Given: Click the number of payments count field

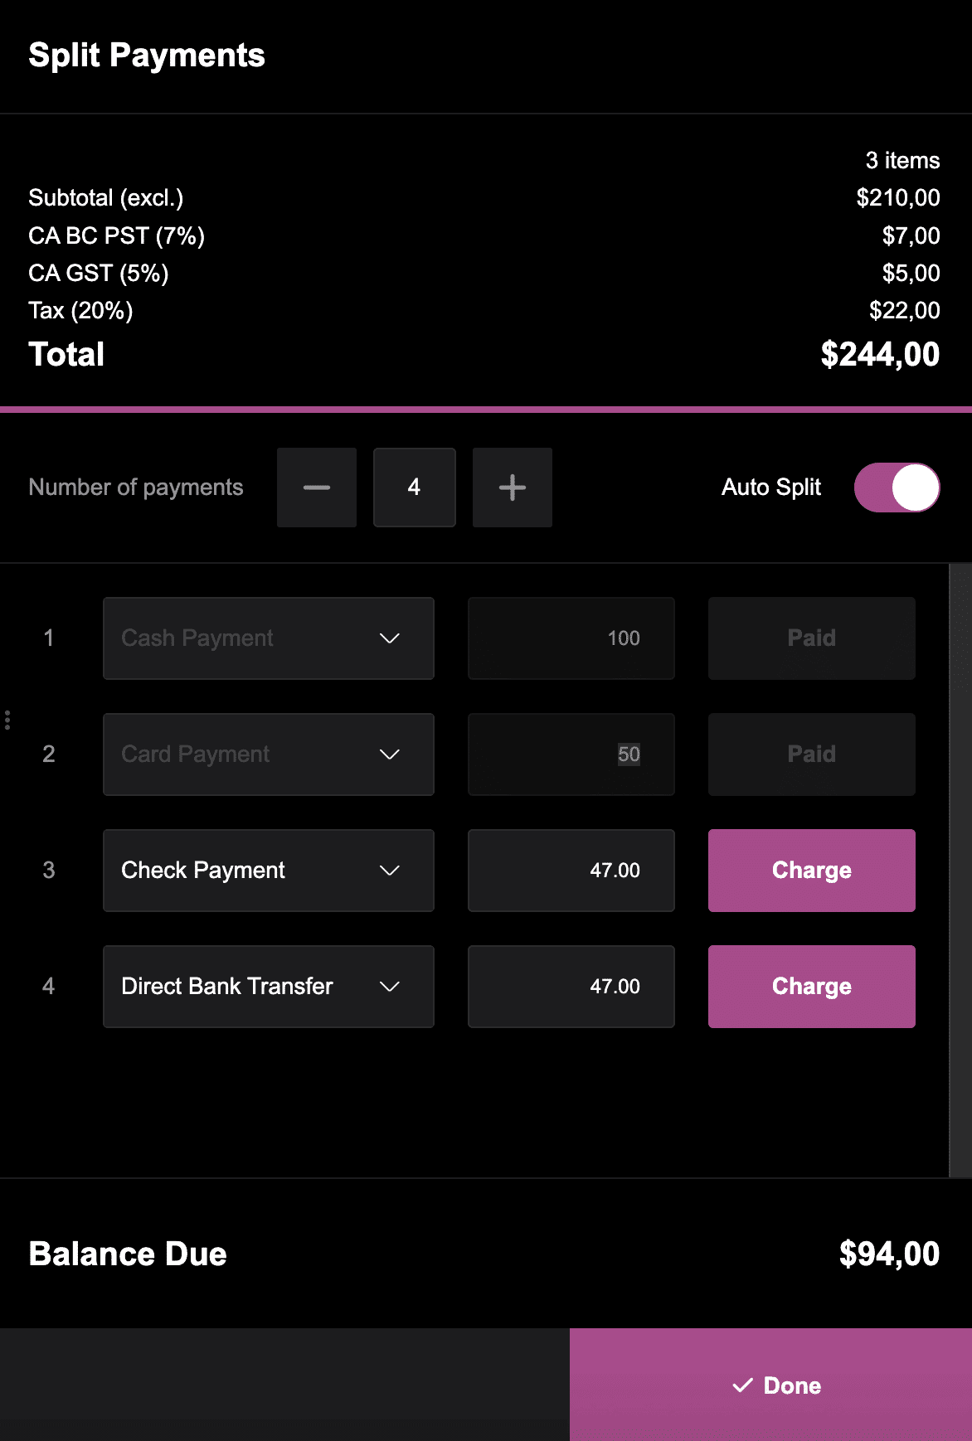Looking at the screenshot, I should (414, 488).
